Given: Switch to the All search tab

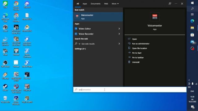Looking at the screenshot, I should tap(78, 4).
